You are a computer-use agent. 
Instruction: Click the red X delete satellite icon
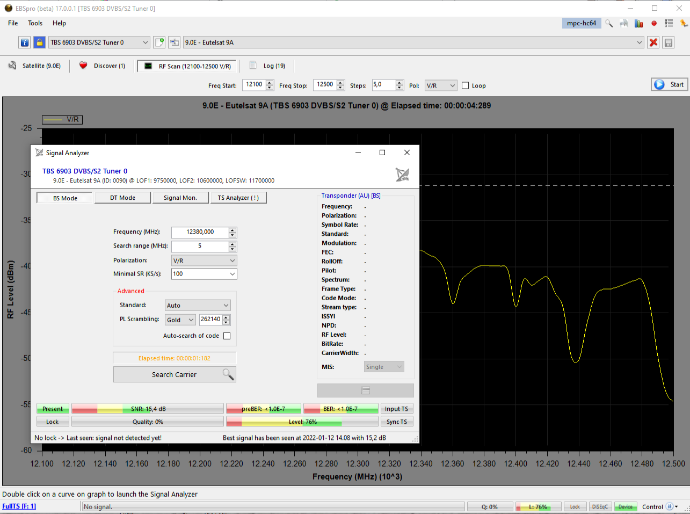[x=653, y=42]
